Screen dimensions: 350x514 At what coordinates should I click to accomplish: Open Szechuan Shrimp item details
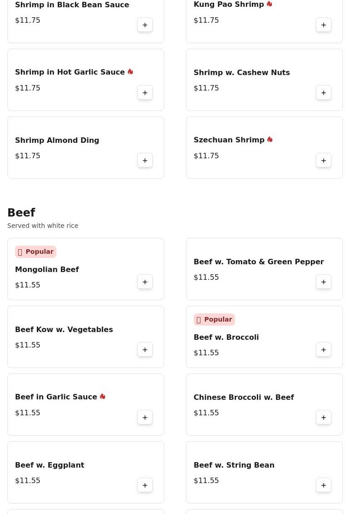(229, 140)
